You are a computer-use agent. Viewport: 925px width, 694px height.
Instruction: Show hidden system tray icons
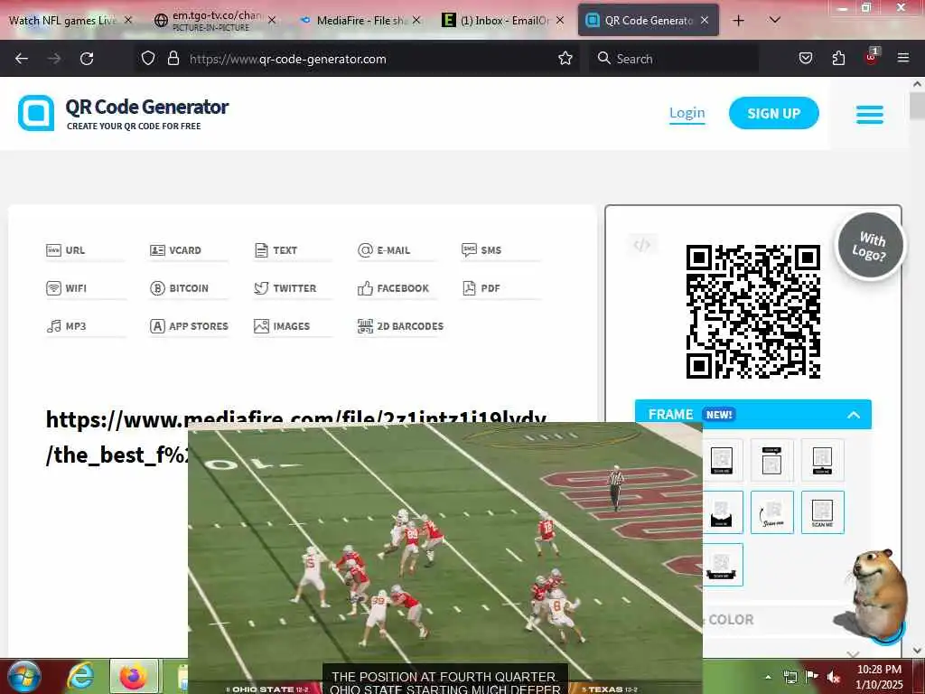click(x=768, y=678)
